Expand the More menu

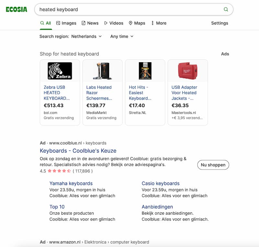coord(159,23)
